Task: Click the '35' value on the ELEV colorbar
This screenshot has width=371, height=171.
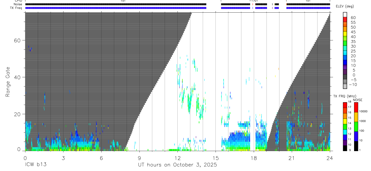Action: pyautogui.click(x=353, y=41)
